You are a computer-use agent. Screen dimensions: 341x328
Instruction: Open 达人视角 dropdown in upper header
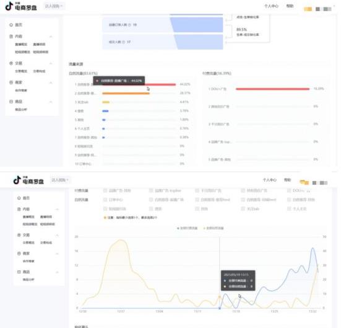point(54,6)
